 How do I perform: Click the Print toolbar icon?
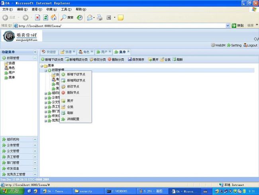[100, 18]
